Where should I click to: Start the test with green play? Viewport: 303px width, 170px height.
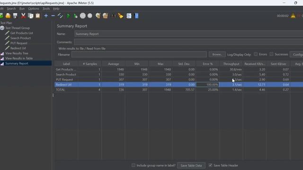[68, 16]
